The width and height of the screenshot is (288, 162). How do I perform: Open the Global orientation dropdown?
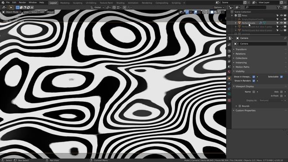[97, 8]
